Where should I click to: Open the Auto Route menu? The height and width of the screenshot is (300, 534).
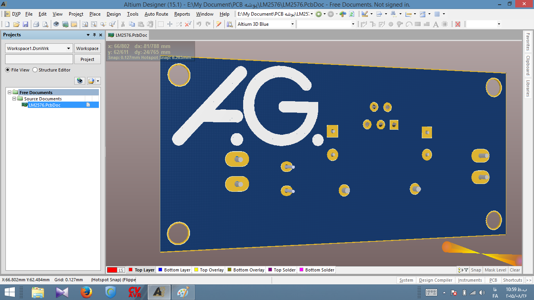[156, 14]
